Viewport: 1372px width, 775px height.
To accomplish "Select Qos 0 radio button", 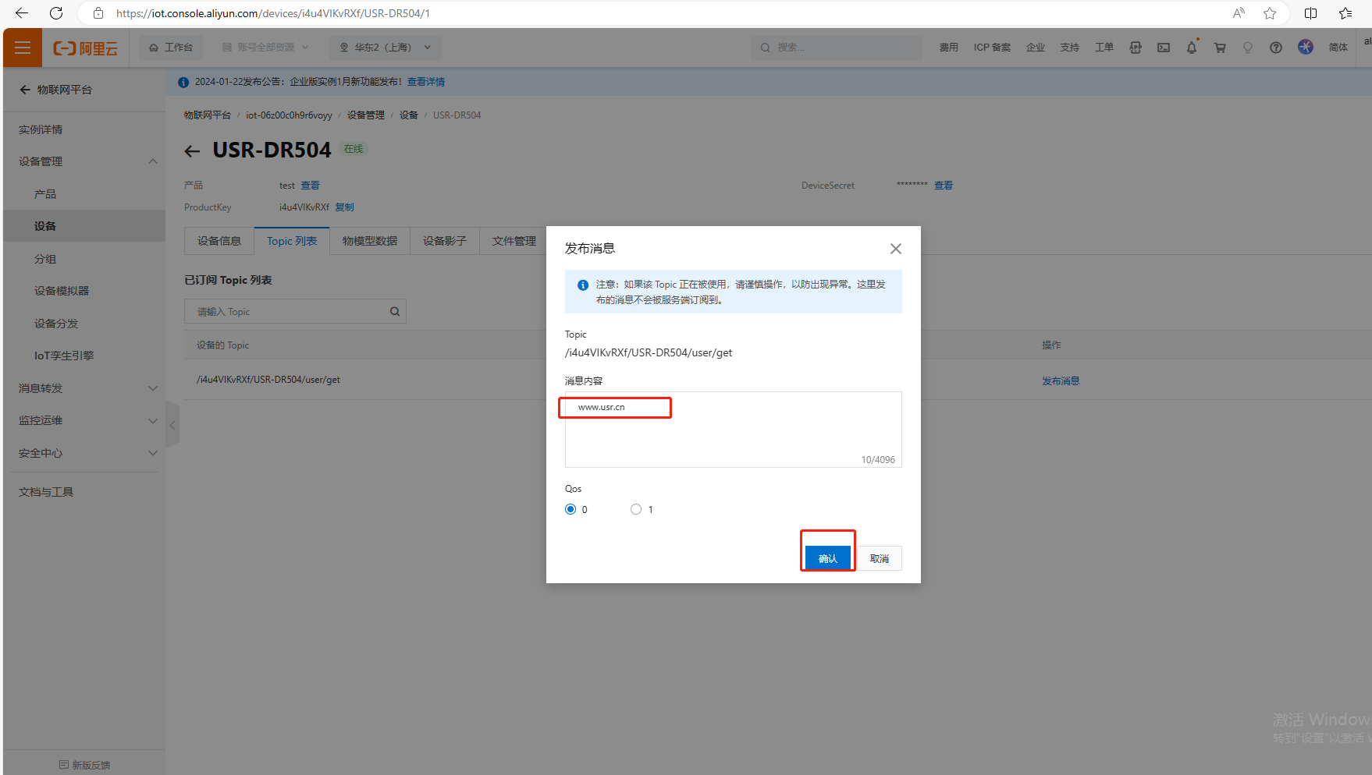I will click(570, 509).
